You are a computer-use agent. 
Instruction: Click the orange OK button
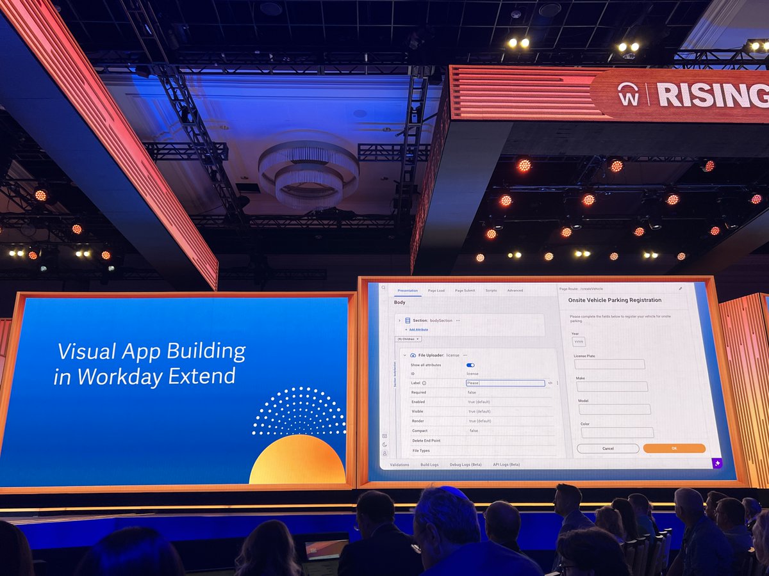[674, 449]
